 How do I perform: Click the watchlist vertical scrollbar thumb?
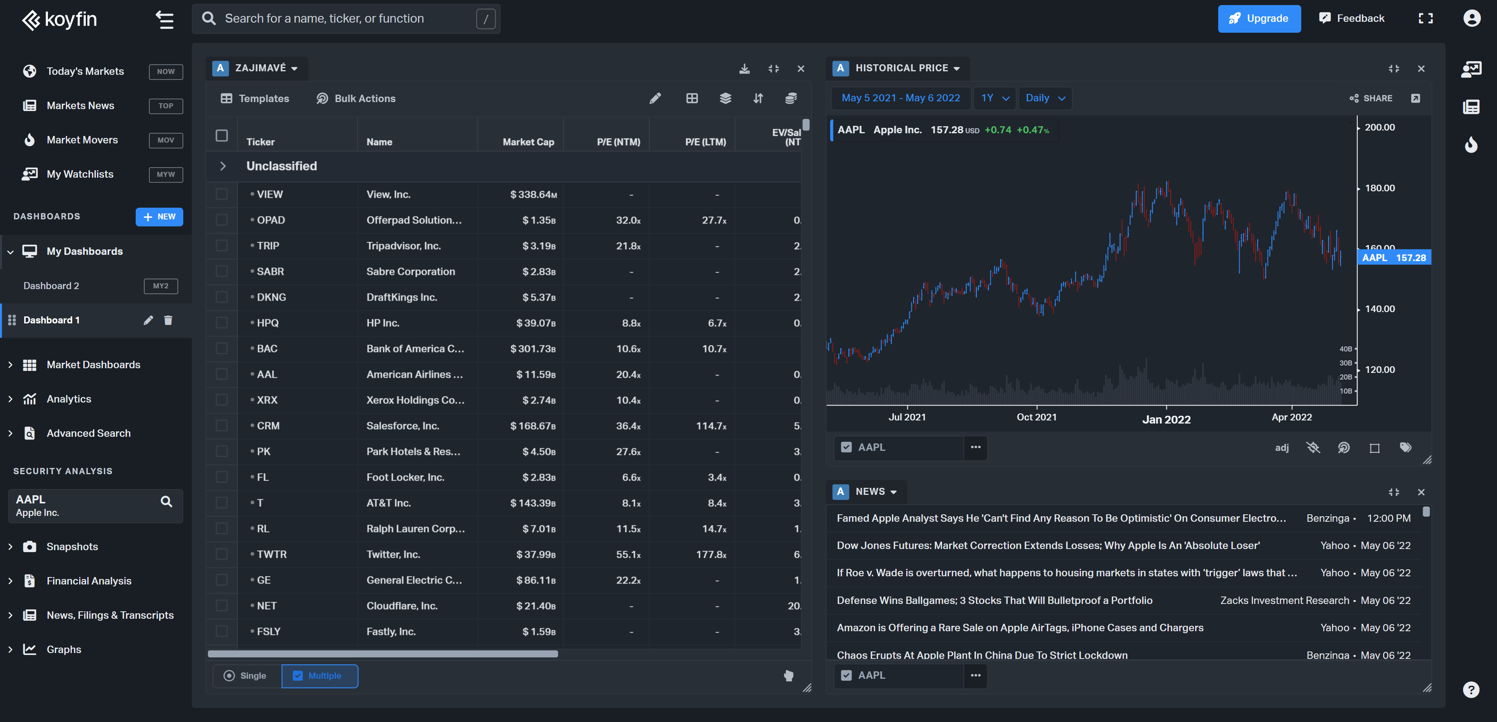tap(806, 124)
